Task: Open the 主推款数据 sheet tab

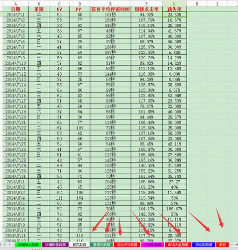Action: [x=152, y=245]
